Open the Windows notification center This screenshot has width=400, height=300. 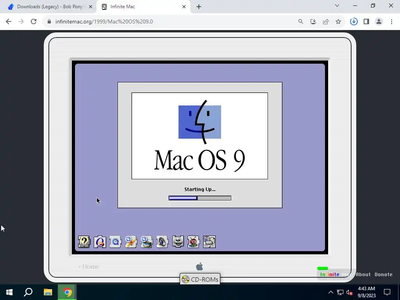pos(387,292)
